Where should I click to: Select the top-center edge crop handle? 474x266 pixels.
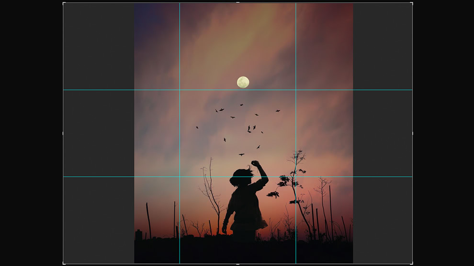click(238, 3)
